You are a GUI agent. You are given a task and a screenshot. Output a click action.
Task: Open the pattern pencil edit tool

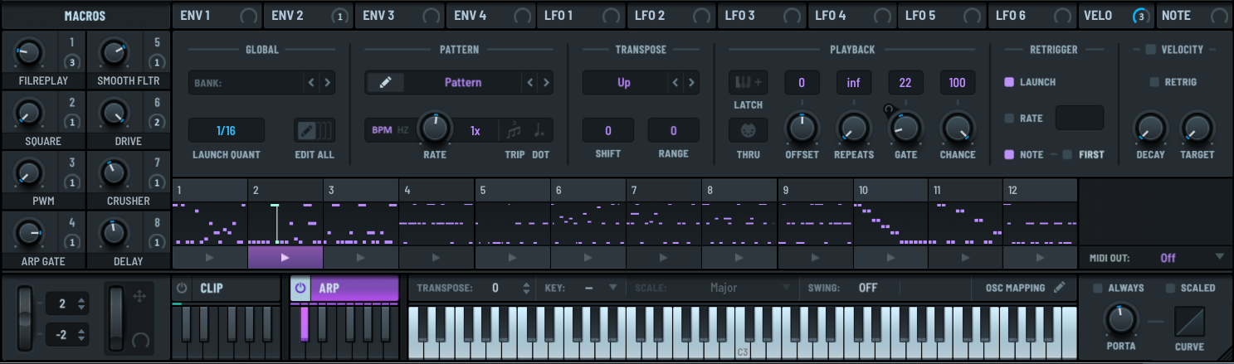coord(385,82)
